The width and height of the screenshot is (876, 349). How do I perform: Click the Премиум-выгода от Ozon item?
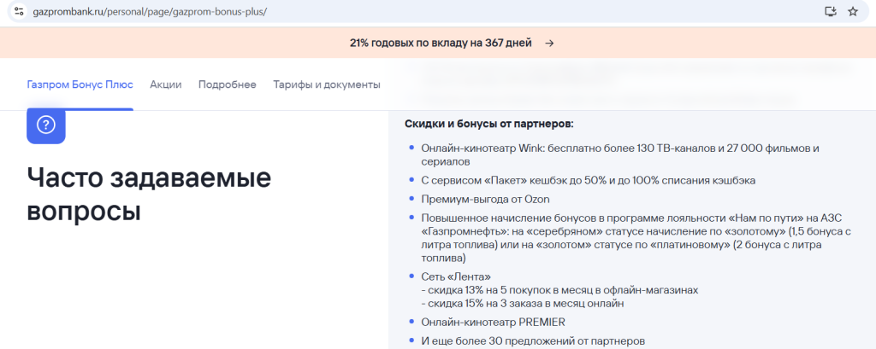click(x=486, y=199)
